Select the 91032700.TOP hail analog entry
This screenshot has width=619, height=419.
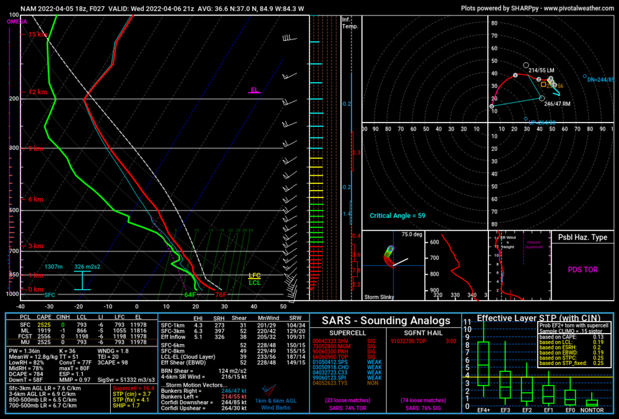(x=423, y=341)
